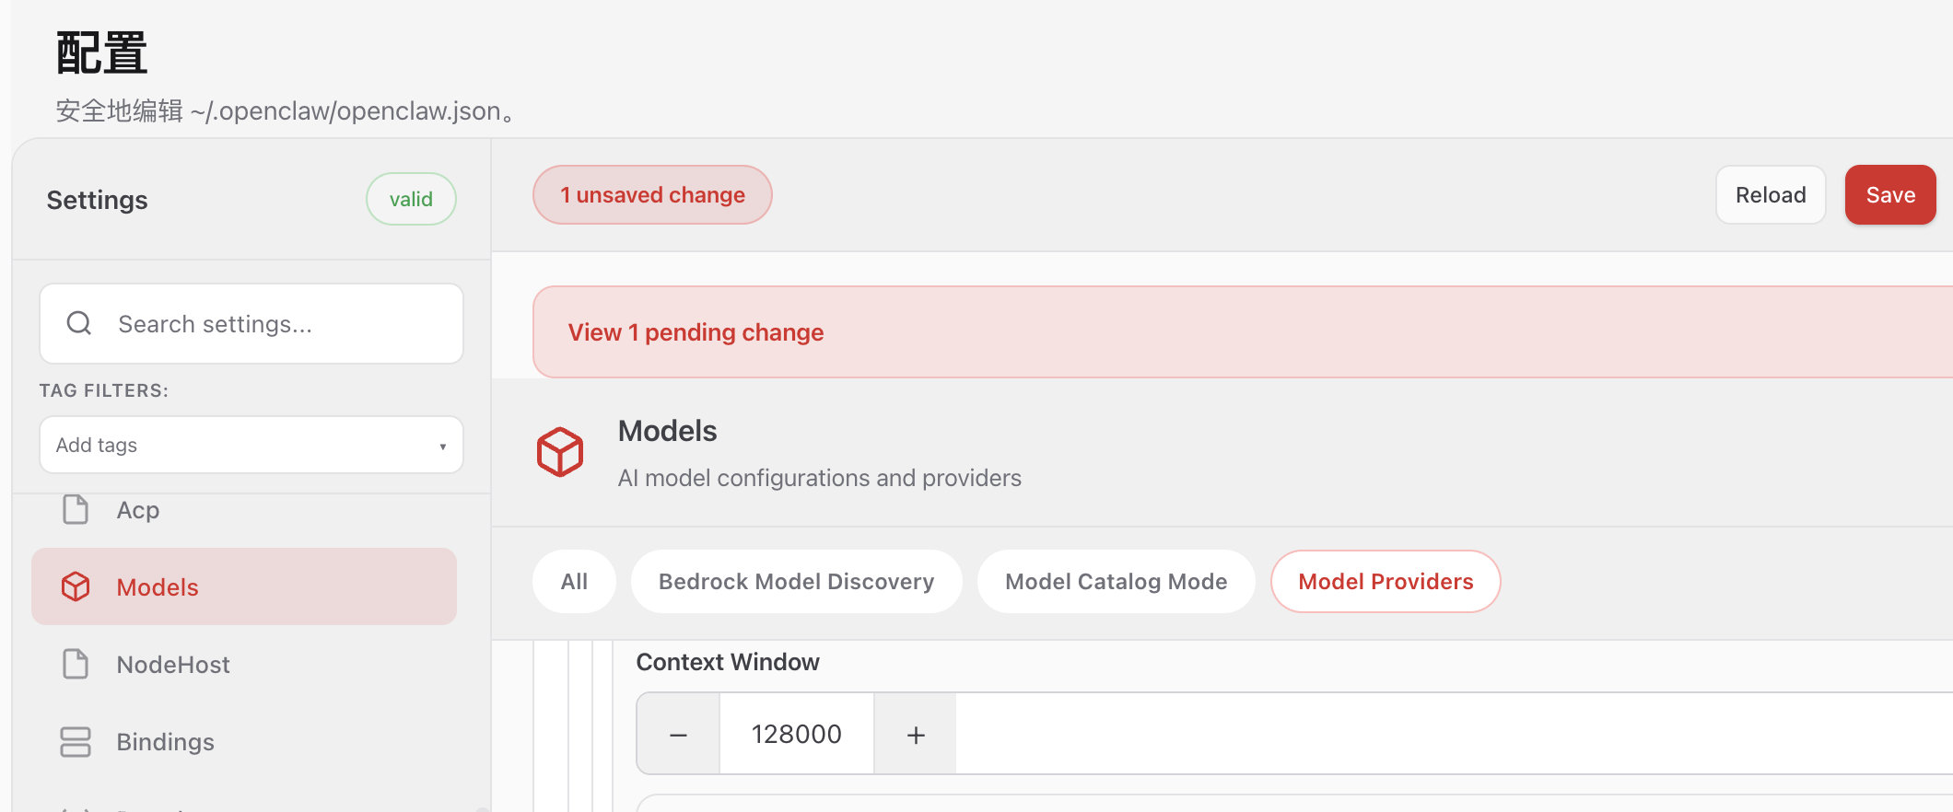Click the NodeHost file icon
Image resolution: width=1953 pixels, height=812 pixels.
[76, 664]
